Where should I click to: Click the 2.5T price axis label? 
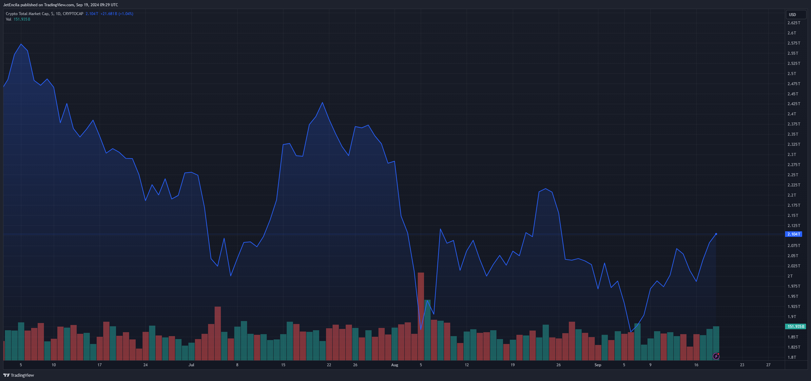click(x=792, y=74)
